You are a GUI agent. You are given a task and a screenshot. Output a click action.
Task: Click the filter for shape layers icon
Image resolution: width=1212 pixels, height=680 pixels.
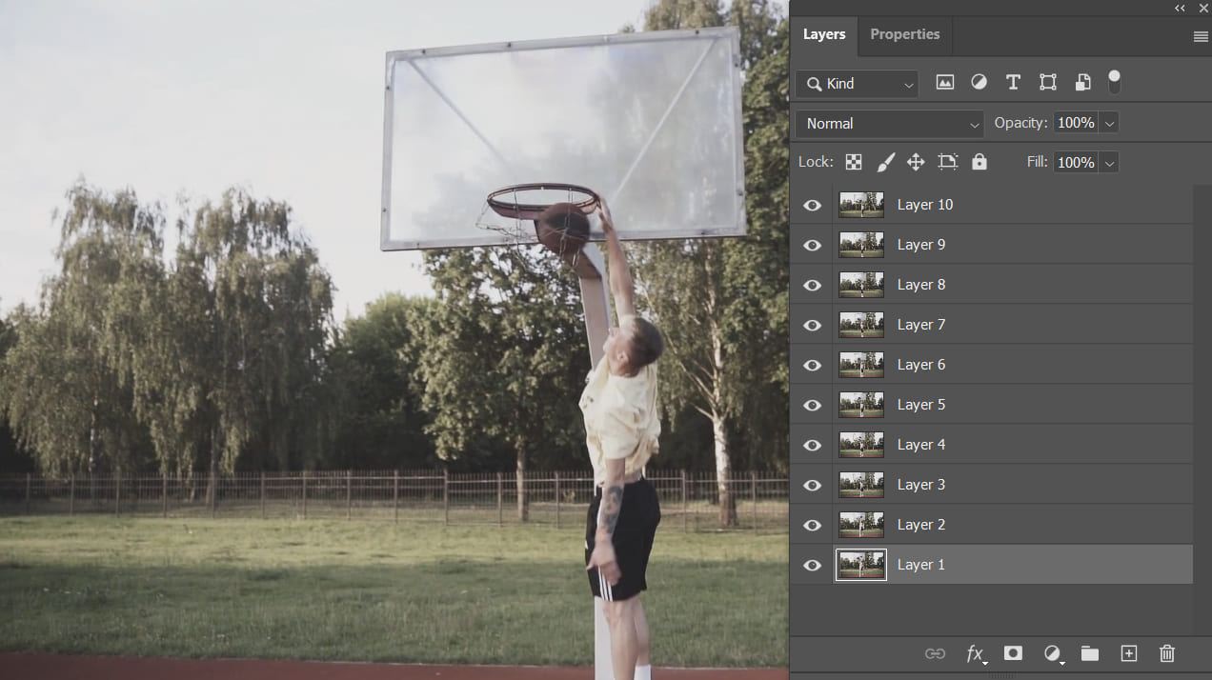point(1047,82)
